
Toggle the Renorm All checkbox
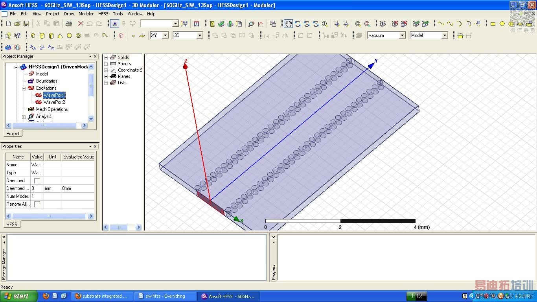(x=37, y=204)
